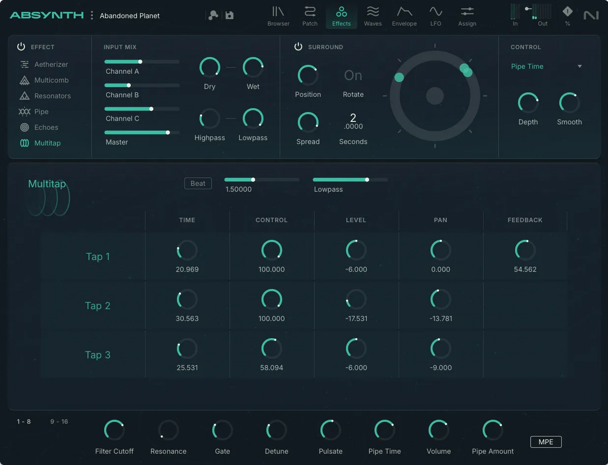Click the Master input mix slider
The height and width of the screenshot is (465, 608).
pos(141,132)
